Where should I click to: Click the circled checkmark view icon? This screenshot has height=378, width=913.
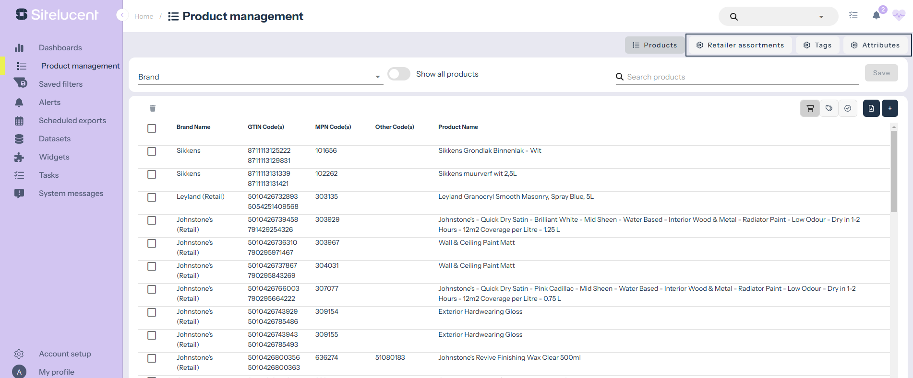click(x=848, y=108)
